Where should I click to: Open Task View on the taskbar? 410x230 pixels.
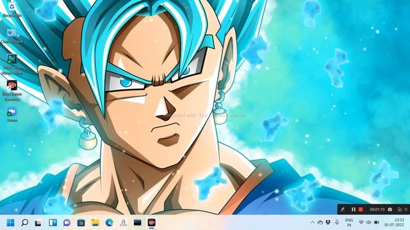[38, 222]
